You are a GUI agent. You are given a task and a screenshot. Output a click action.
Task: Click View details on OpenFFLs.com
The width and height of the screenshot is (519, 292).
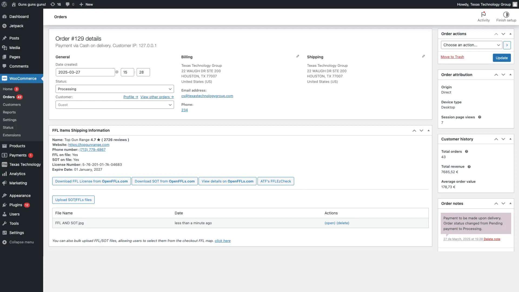point(227,181)
